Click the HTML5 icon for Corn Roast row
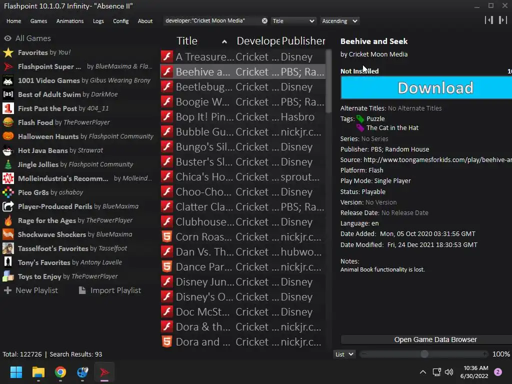 click(x=167, y=236)
